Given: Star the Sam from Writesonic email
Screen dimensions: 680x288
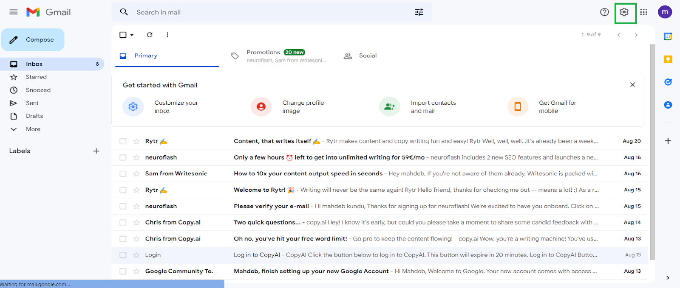Looking at the screenshot, I should pyautogui.click(x=136, y=173).
